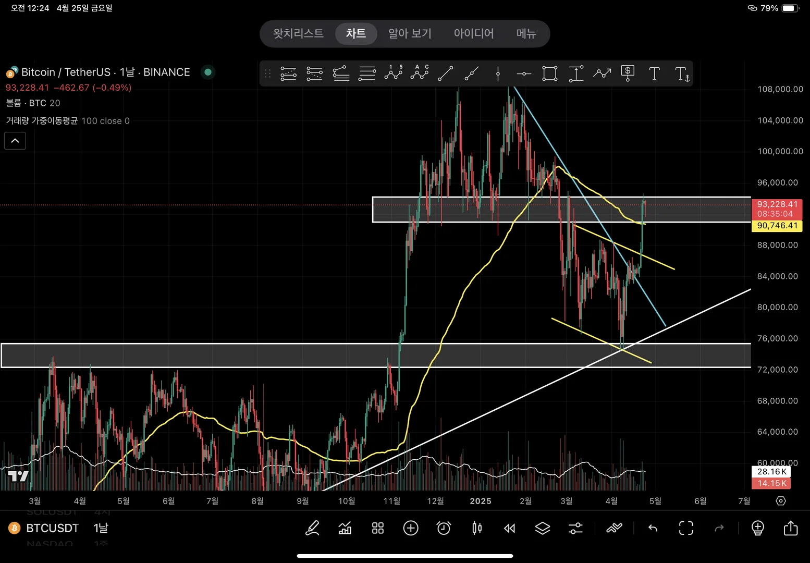Viewport: 810px width, 563px height.
Task: Tap the 76,000.00 price axis label
Action: click(x=778, y=338)
